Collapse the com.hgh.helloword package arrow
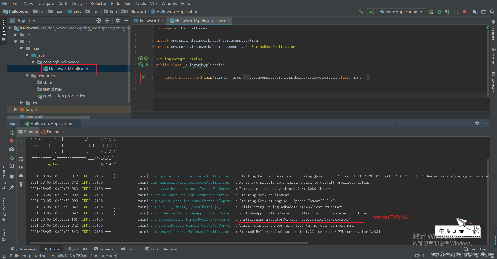The image size is (497, 259). point(33,62)
